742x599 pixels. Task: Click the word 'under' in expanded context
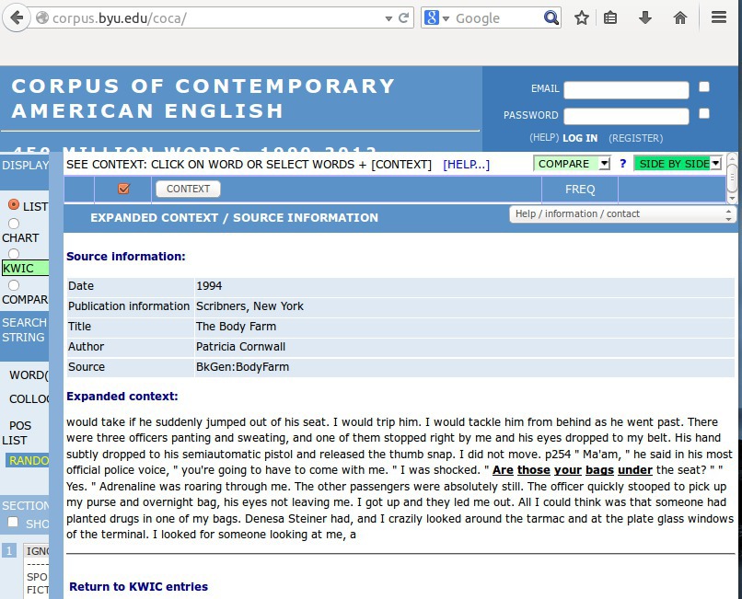click(x=635, y=470)
